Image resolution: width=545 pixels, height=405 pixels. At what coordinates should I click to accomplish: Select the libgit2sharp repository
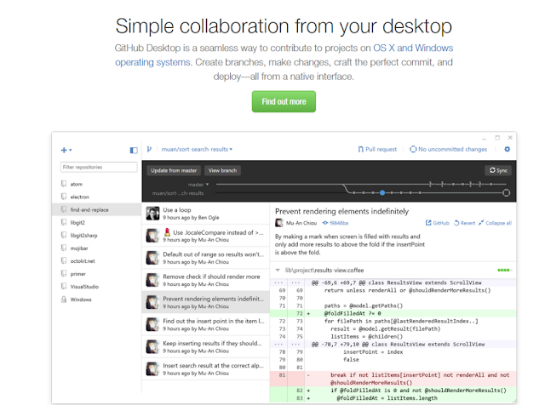96,236
